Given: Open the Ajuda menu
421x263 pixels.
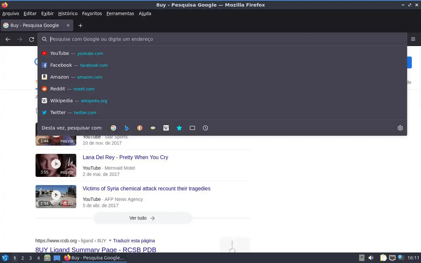Looking at the screenshot, I should pyautogui.click(x=145, y=13).
